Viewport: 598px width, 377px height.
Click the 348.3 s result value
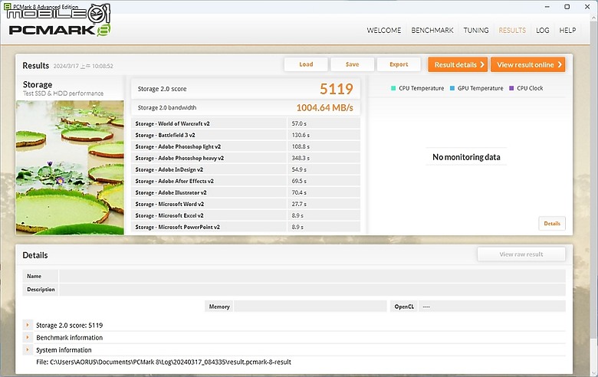pyautogui.click(x=301, y=158)
